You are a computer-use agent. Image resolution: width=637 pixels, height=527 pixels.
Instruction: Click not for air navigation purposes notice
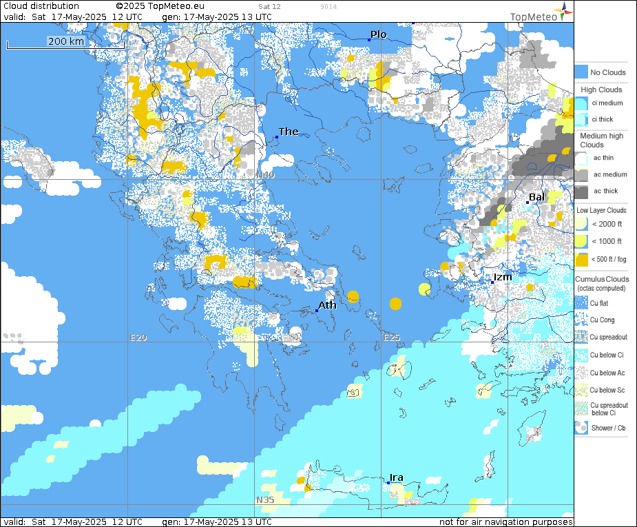pos(505,521)
